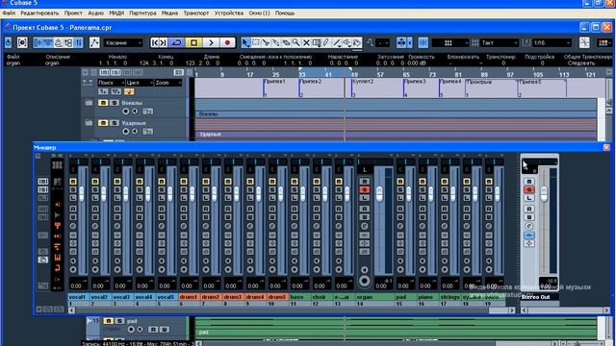Screen dimensions: 616x346
Task: Select the Range Selection tool
Action: (256, 42)
